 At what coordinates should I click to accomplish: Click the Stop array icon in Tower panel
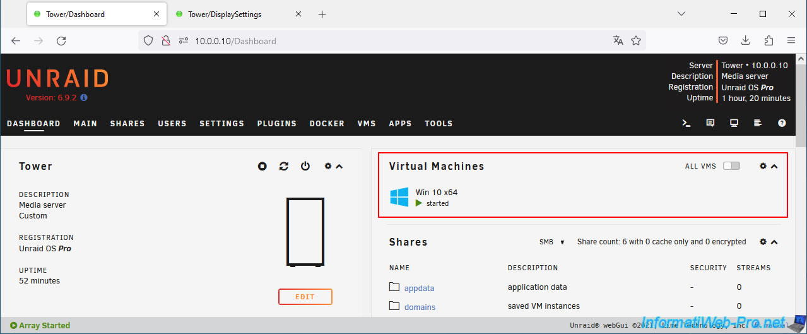tap(262, 166)
